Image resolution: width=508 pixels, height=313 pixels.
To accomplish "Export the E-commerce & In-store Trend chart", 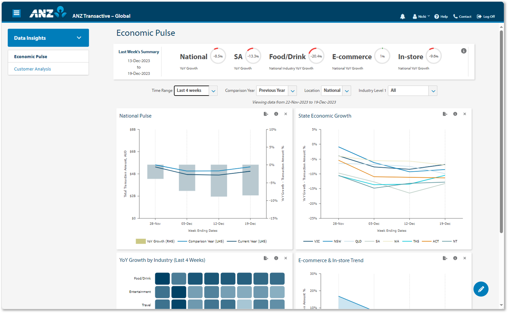I will coord(445,258).
